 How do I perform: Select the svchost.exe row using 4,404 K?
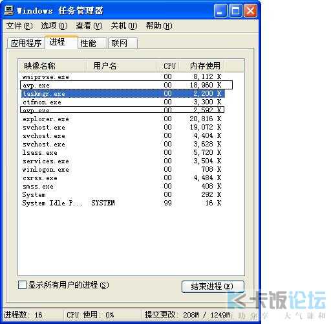[122, 135]
